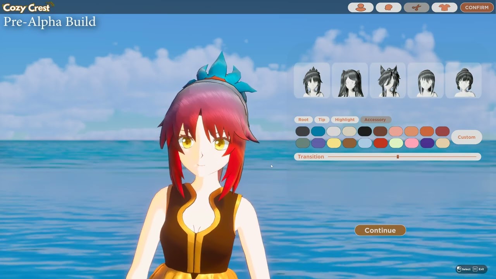Pick the bun hairstyle thumbnail

click(x=463, y=80)
